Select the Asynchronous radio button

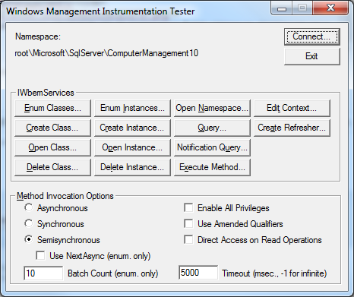(x=29, y=207)
